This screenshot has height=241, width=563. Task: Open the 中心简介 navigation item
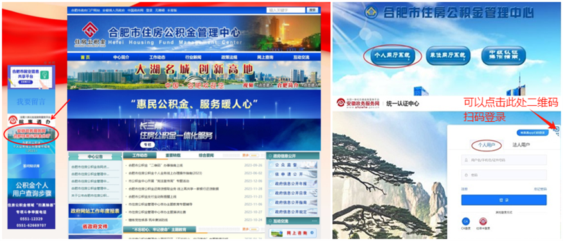point(121,57)
